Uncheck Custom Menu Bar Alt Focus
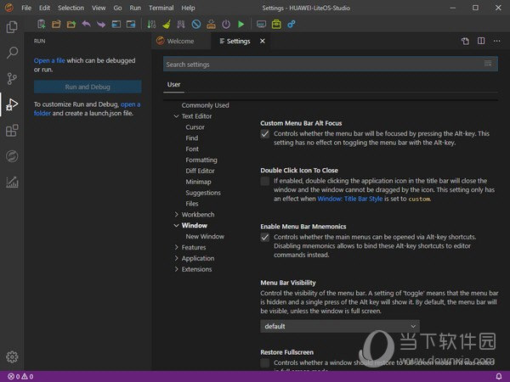Screen dimensions: 510x382 point(265,134)
